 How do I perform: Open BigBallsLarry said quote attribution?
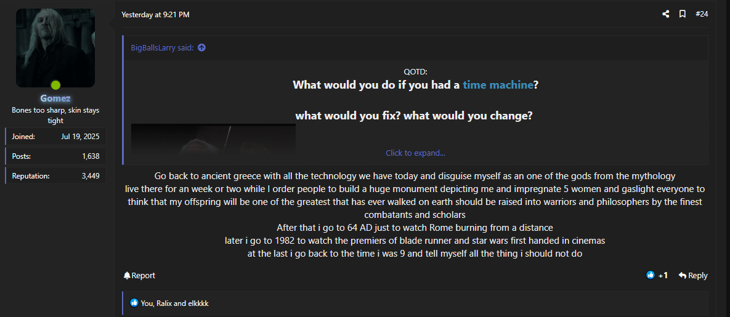[162, 48]
